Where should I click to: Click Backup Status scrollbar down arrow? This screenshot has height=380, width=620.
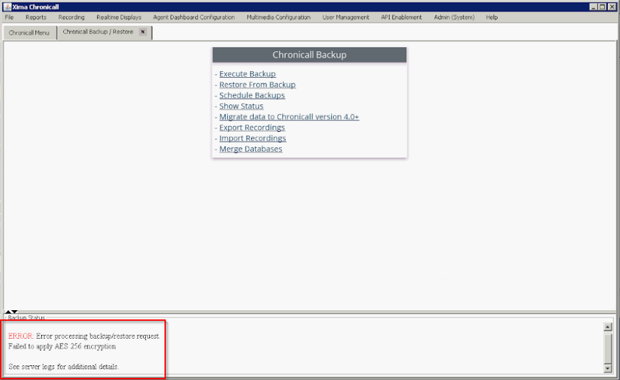coord(608,369)
